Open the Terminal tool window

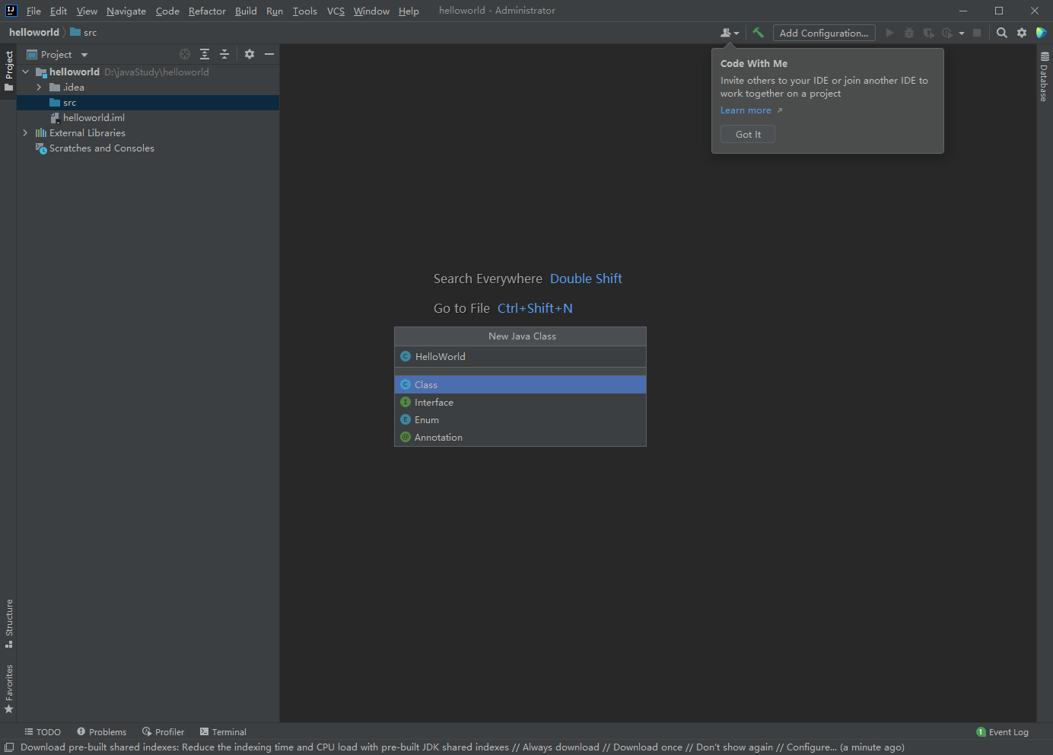point(223,732)
